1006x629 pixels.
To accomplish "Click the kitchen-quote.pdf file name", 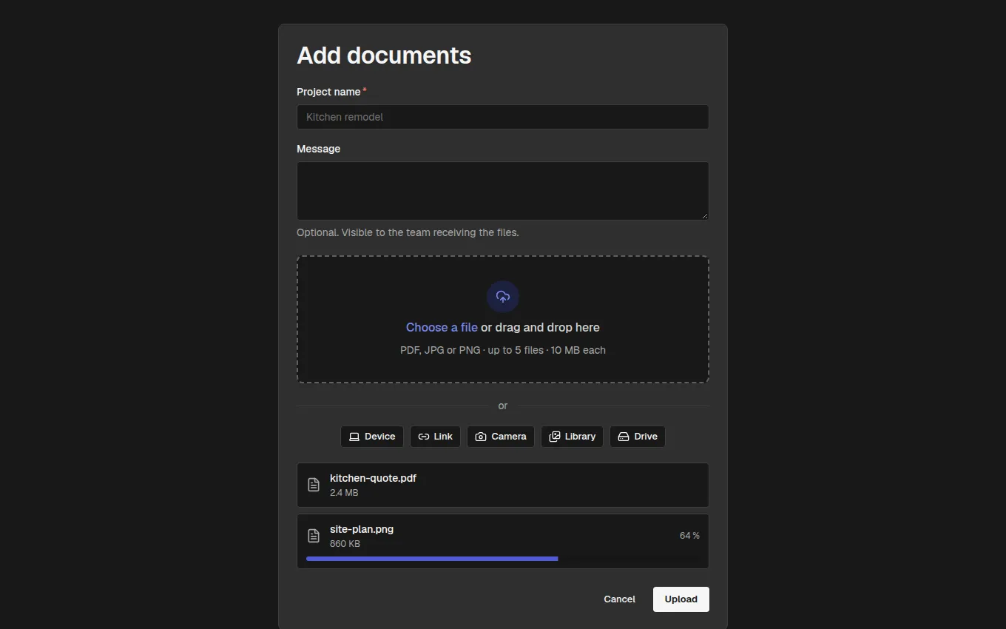I will (373, 478).
